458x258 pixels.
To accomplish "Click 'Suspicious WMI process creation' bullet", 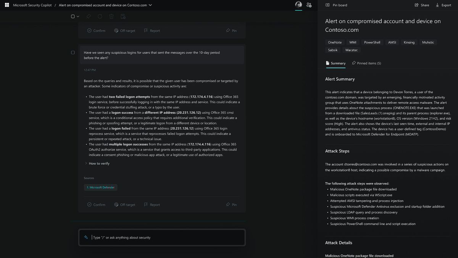I will (x=355, y=218).
